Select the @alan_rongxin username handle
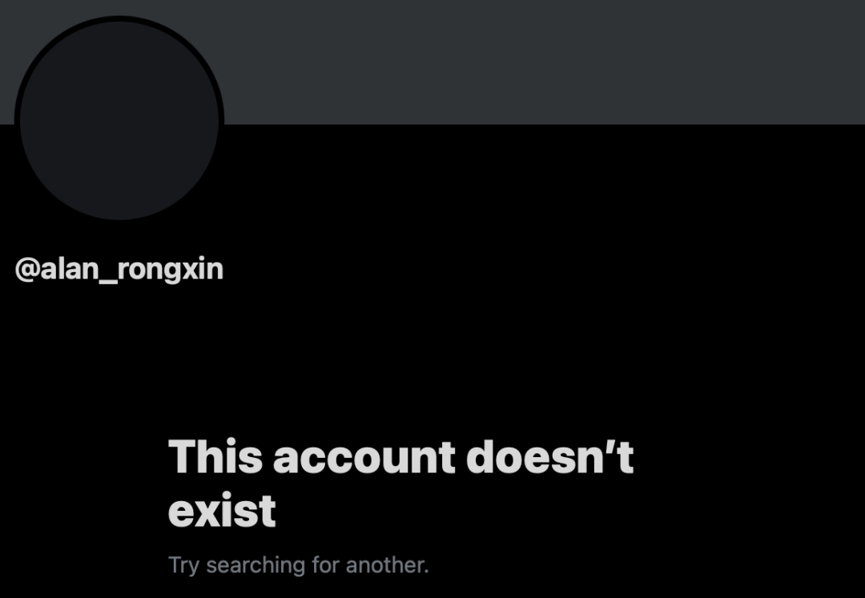865x598 pixels. (x=119, y=270)
